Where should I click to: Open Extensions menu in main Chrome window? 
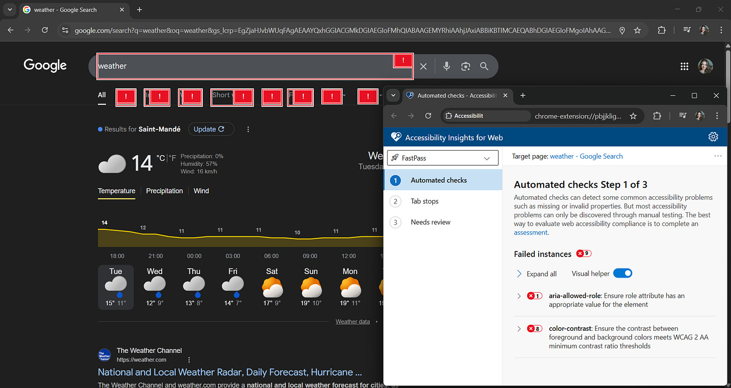pos(661,30)
